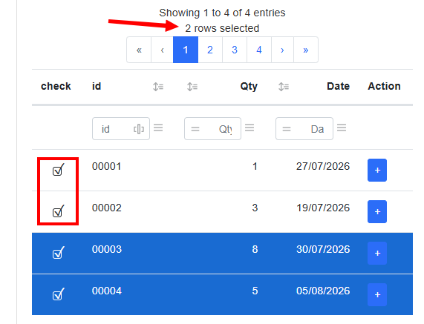Toggle the checkbox for row 00004

58,294
